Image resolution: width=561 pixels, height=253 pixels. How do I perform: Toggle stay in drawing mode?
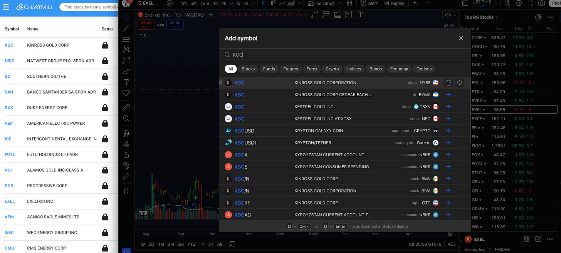pyautogui.click(x=126, y=144)
